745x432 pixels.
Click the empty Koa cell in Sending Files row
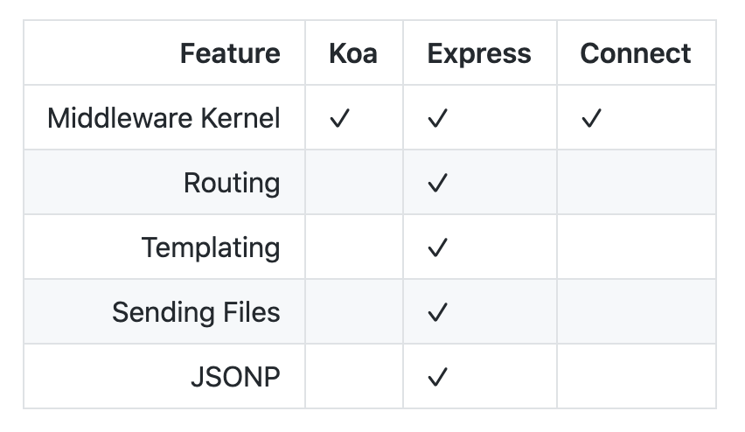click(x=354, y=312)
